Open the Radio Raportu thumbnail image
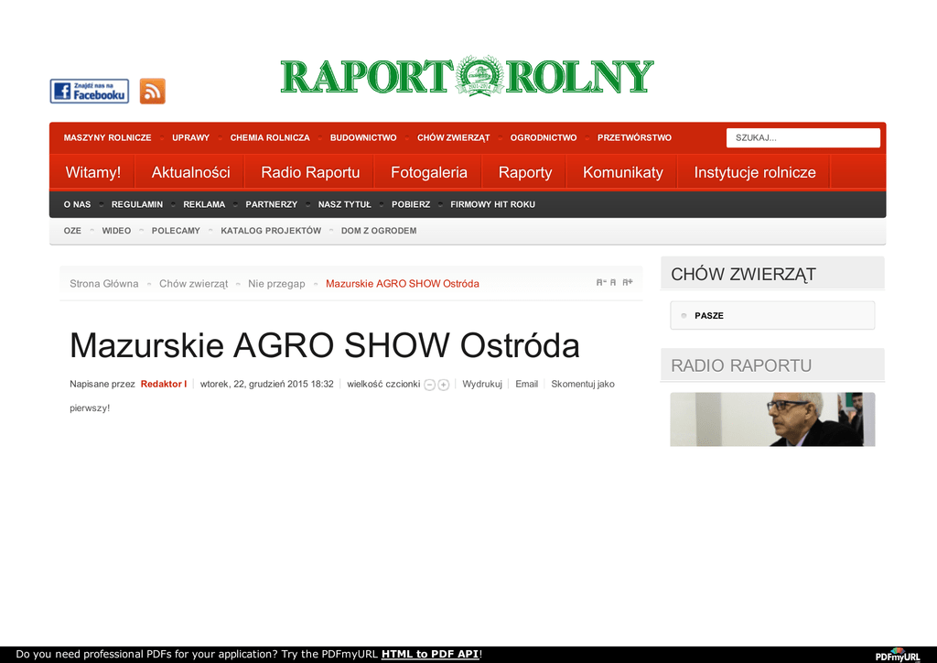The width and height of the screenshot is (937, 663). pos(771,419)
